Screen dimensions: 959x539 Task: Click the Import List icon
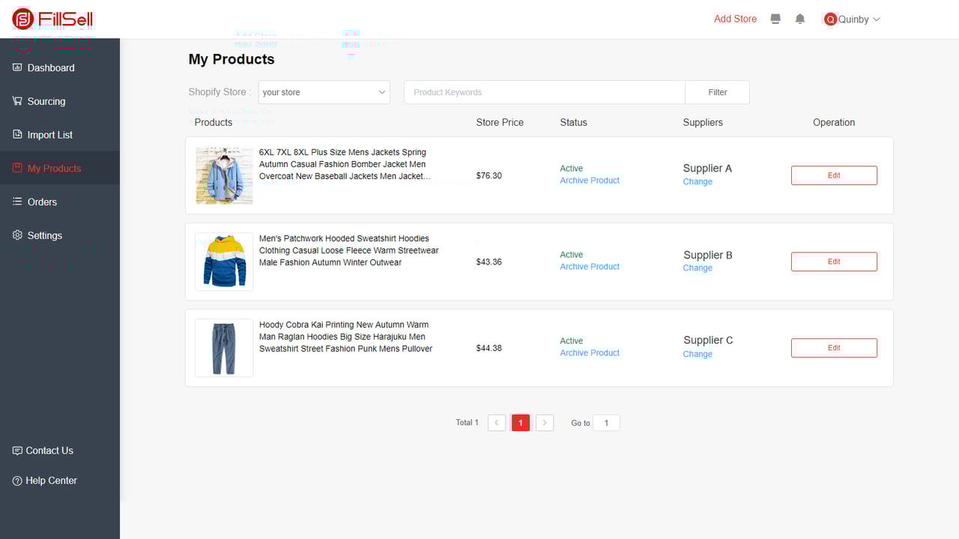coord(17,135)
